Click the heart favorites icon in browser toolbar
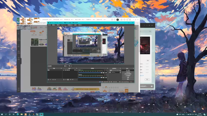This screenshot has height=116, width=207. tap(115, 20)
